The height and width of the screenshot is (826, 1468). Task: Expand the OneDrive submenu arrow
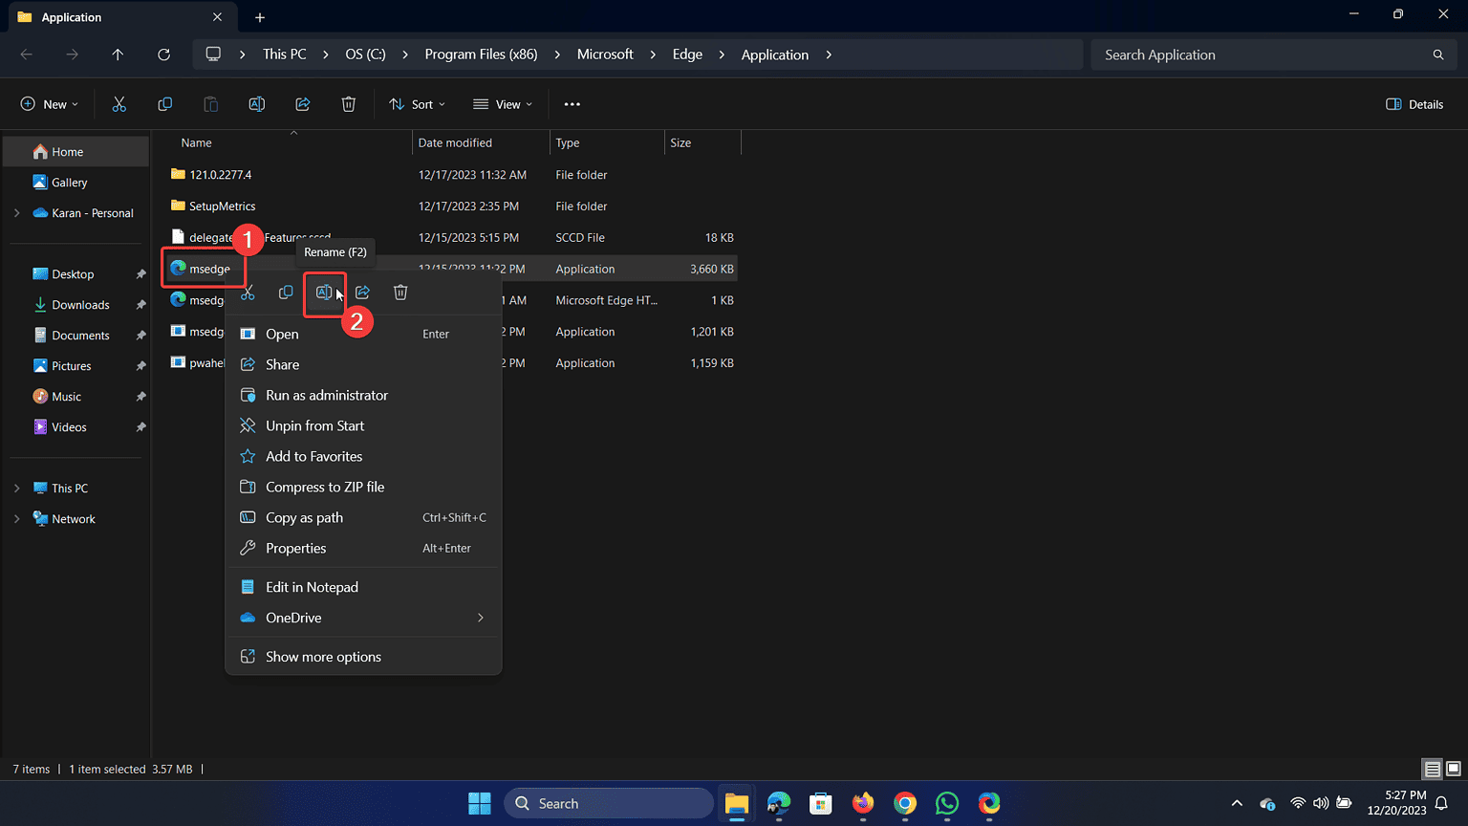(480, 618)
